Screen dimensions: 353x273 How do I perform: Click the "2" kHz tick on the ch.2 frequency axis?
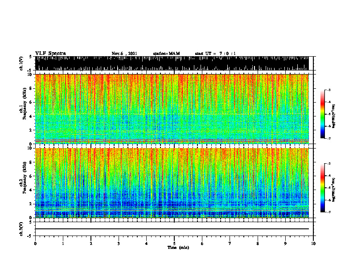point(31,204)
